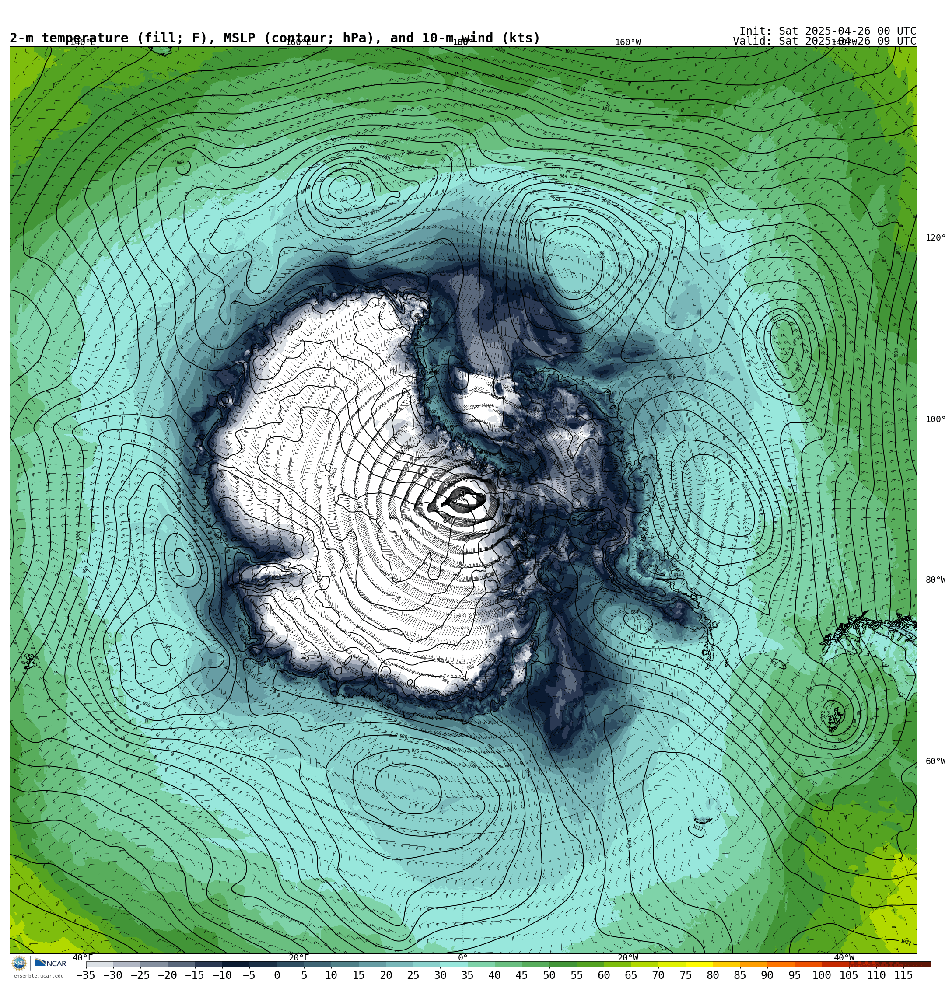
Task: Click the 1024 isobar label near top
Action: (x=570, y=52)
